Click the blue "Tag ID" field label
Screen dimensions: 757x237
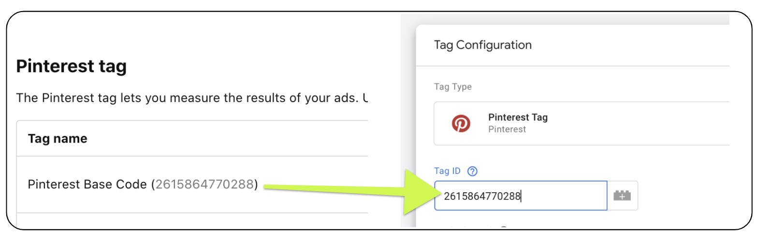click(447, 171)
